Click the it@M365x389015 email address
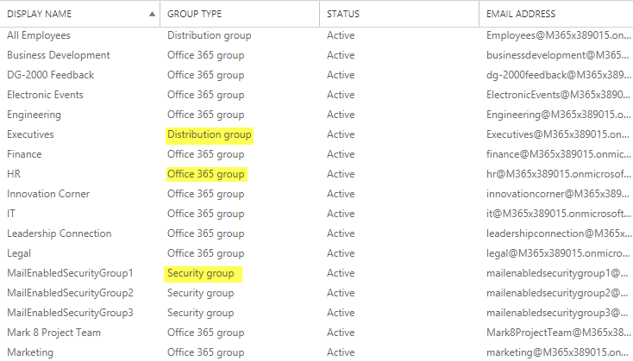Viewport: 633px width, 361px height. click(x=558, y=214)
